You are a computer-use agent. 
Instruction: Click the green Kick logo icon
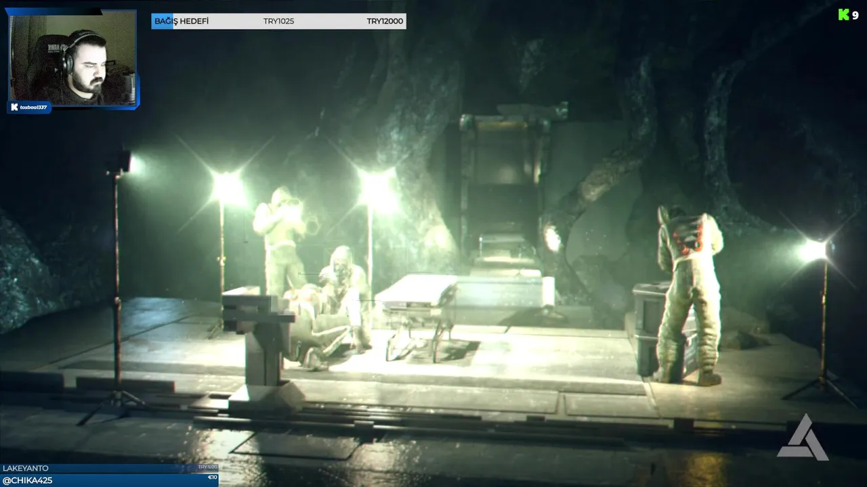pyautogui.click(x=843, y=15)
